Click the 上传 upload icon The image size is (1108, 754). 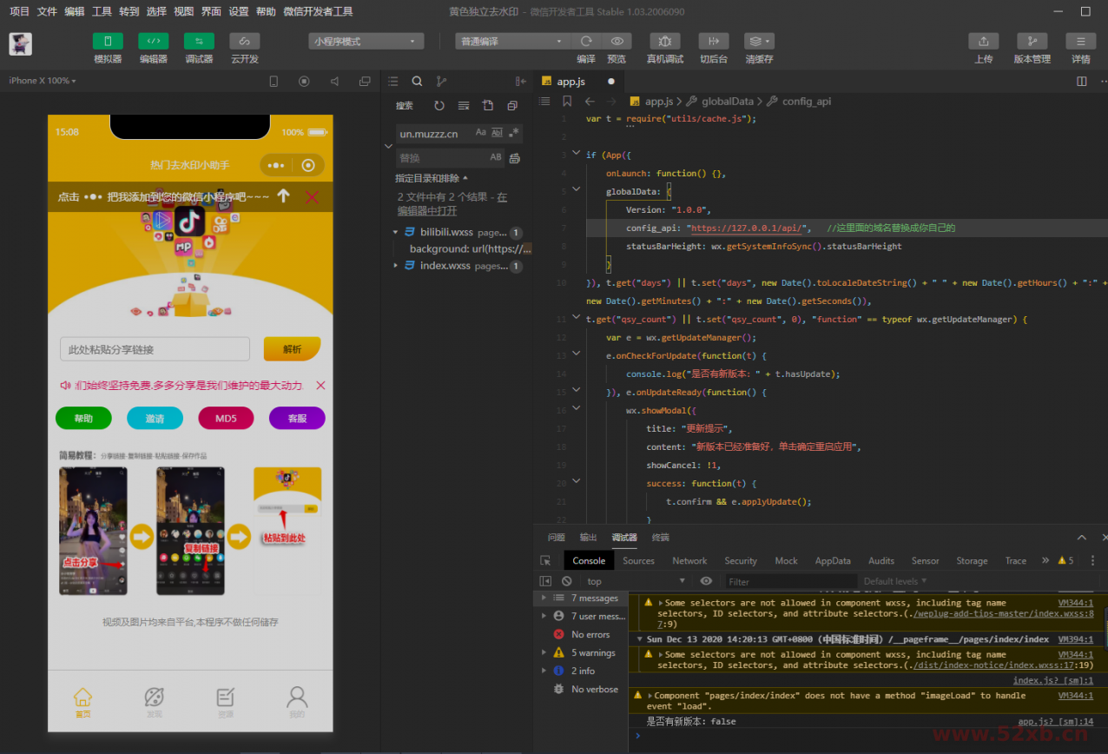(x=983, y=41)
